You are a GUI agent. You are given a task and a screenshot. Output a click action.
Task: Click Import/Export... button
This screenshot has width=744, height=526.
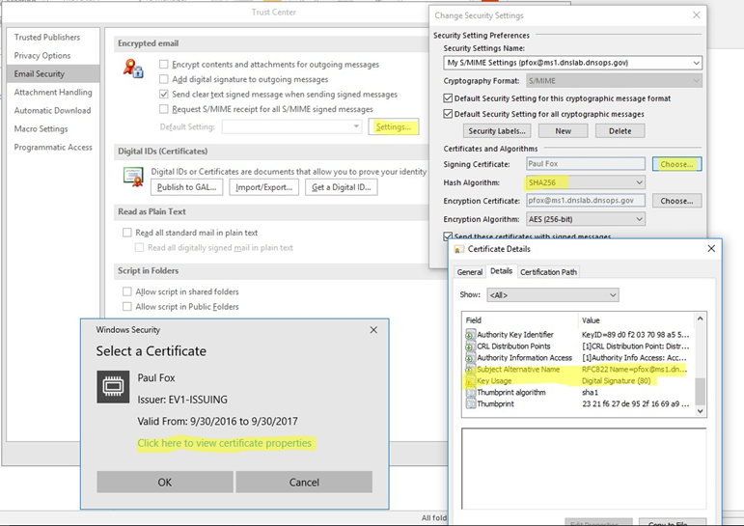pyautogui.click(x=263, y=187)
